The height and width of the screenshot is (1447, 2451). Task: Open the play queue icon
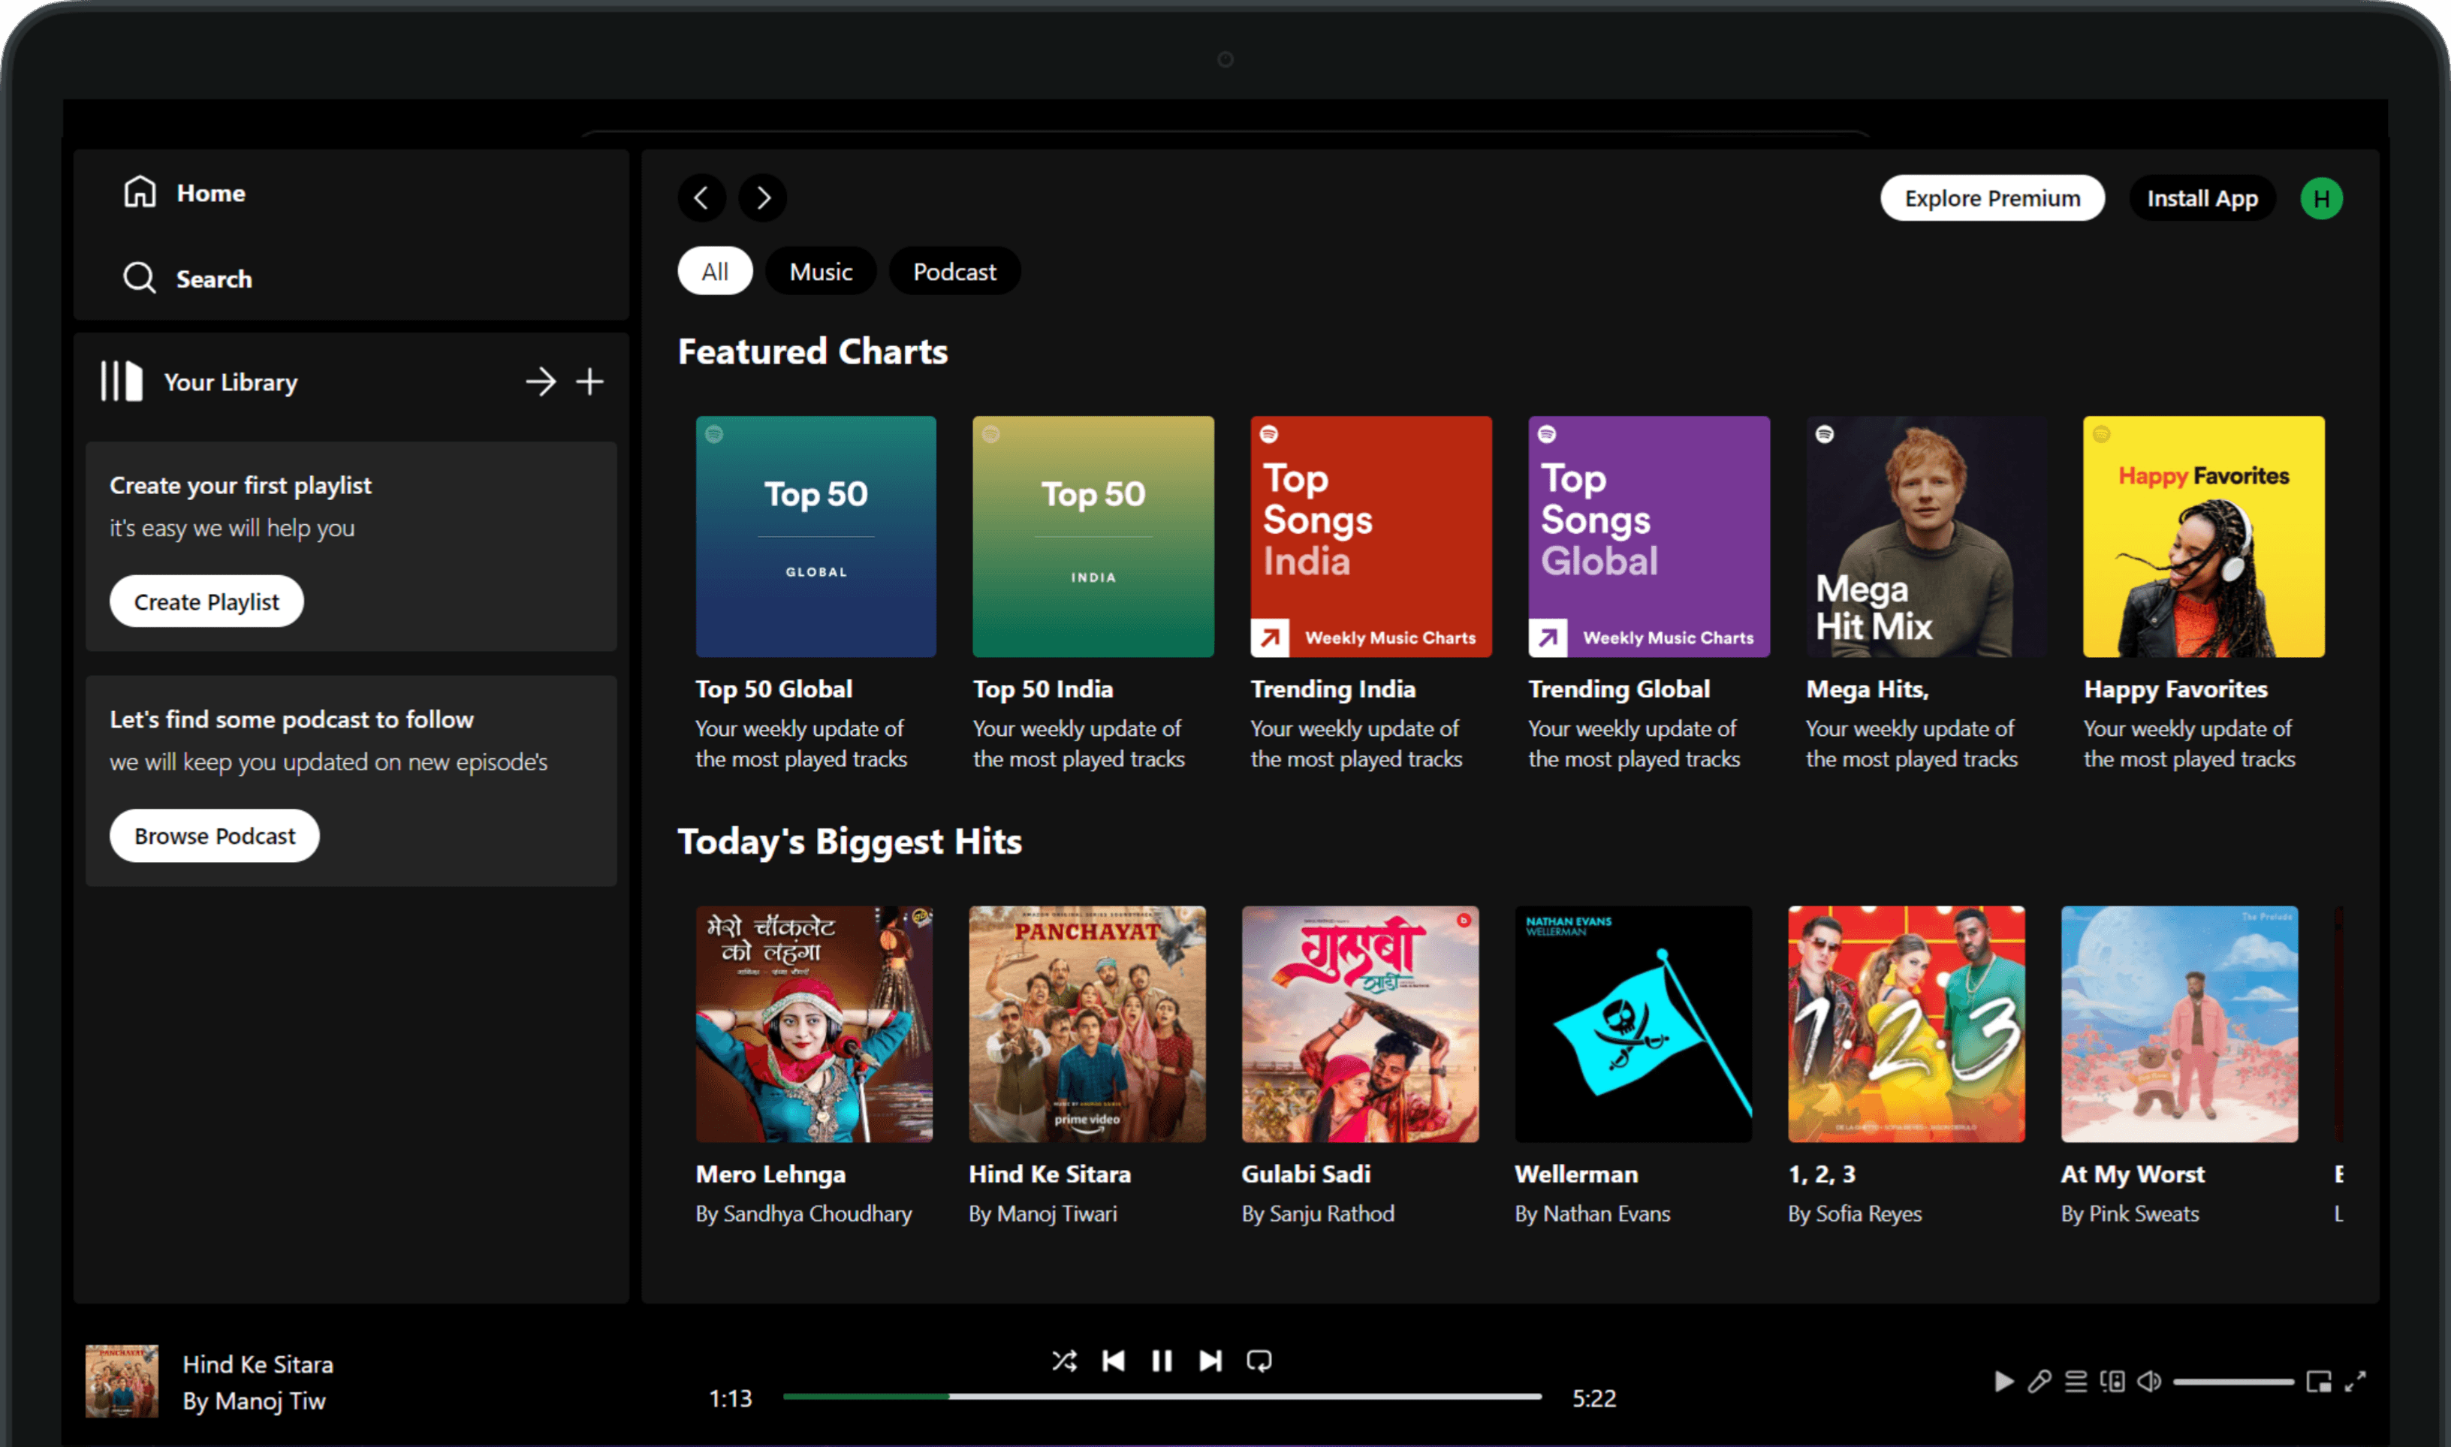[2076, 1381]
